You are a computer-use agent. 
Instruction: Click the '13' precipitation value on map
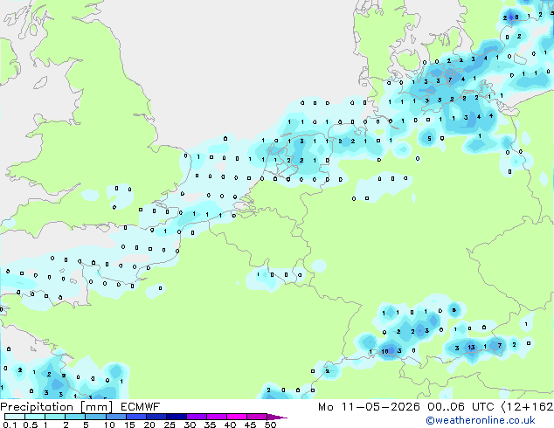(x=471, y=347)
